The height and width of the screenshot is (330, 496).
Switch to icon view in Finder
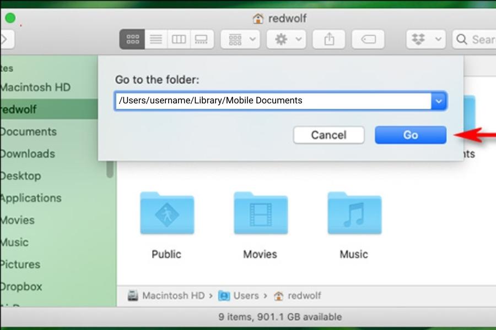[x=132, y=38]
